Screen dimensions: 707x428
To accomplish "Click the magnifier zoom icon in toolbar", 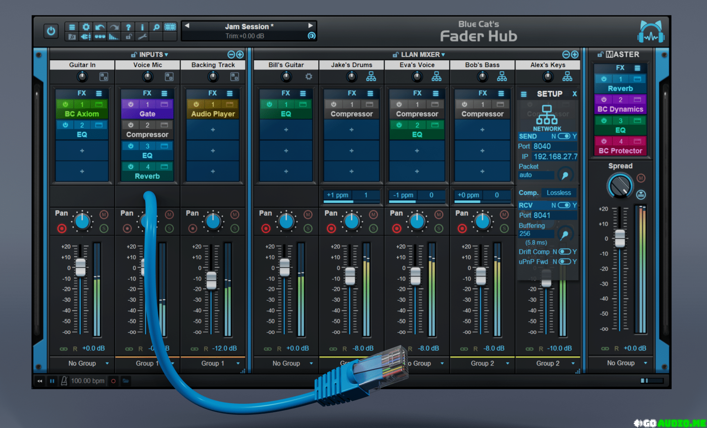I will click(156, 27).
